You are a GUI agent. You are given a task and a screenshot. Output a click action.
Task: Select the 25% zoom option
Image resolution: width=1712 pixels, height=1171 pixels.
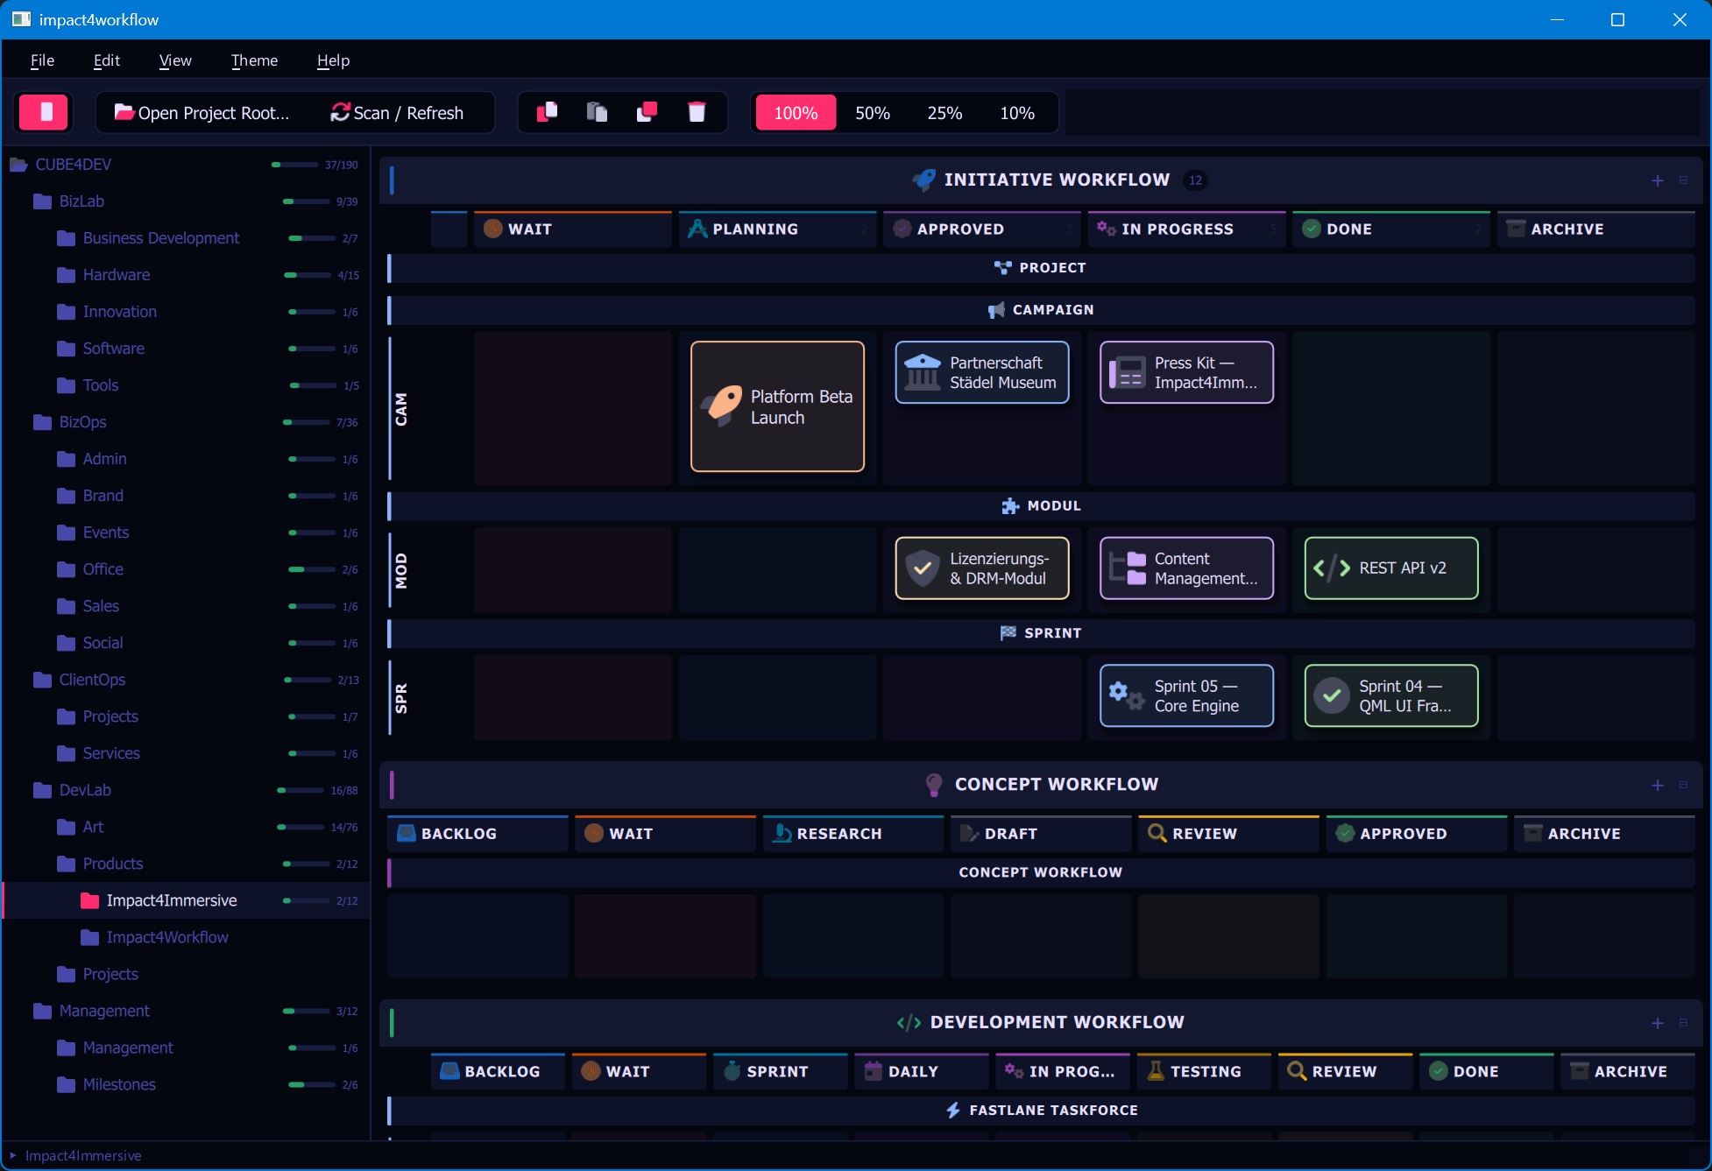(x=944, y=113)
